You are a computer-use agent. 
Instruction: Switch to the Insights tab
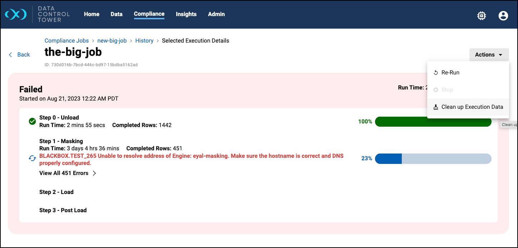point(186,14)
